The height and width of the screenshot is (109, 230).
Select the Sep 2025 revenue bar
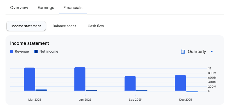[130, 84]
